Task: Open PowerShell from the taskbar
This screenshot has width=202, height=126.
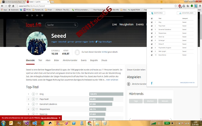Action: [74, 123]
